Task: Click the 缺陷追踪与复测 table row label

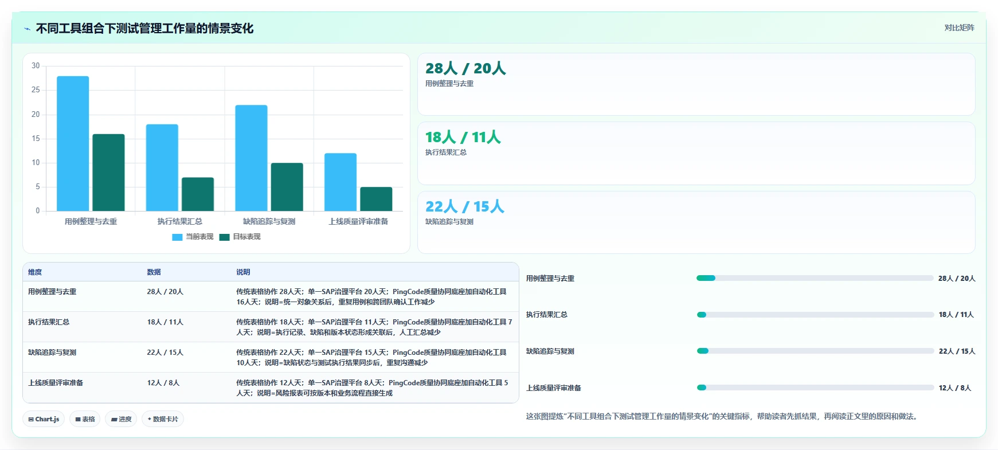Action: [x=52, y=353]
